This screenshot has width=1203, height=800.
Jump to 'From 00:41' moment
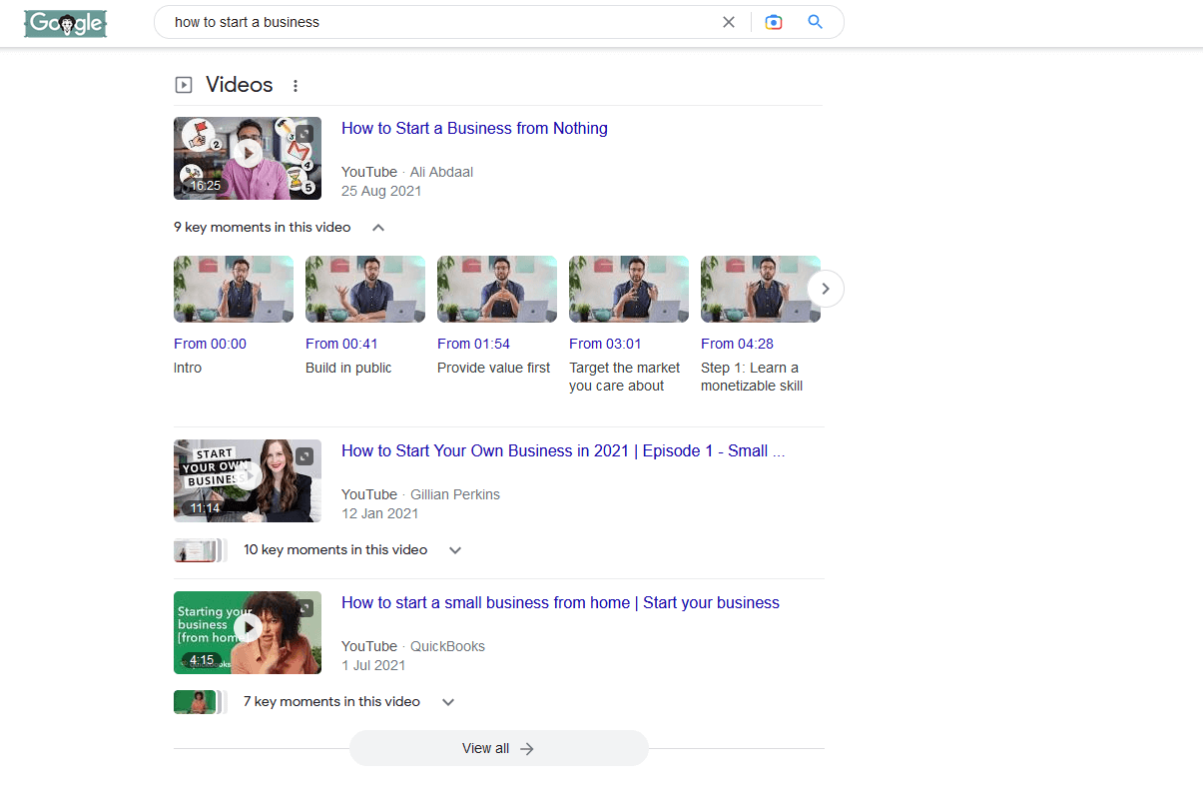coord(341,344)
